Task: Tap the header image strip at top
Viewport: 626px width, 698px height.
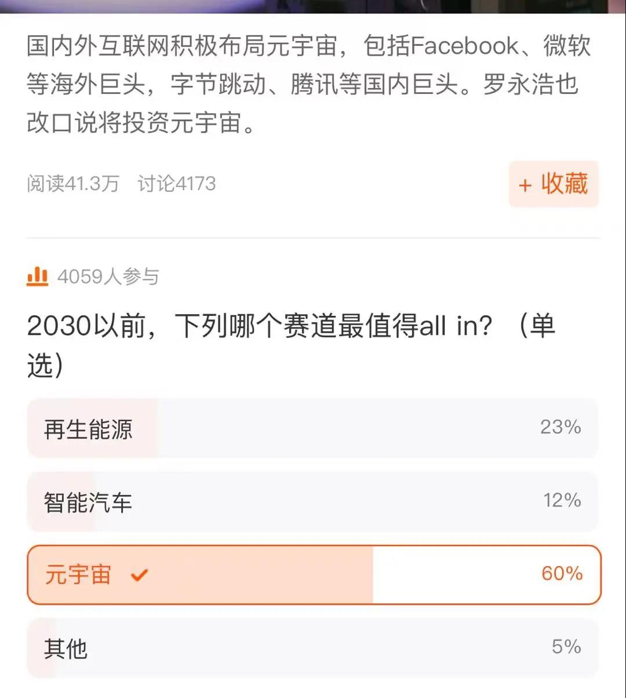Action: coord(313,6)
